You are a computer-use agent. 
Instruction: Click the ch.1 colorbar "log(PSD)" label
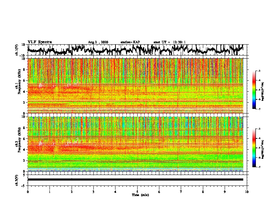coord(263,91)
